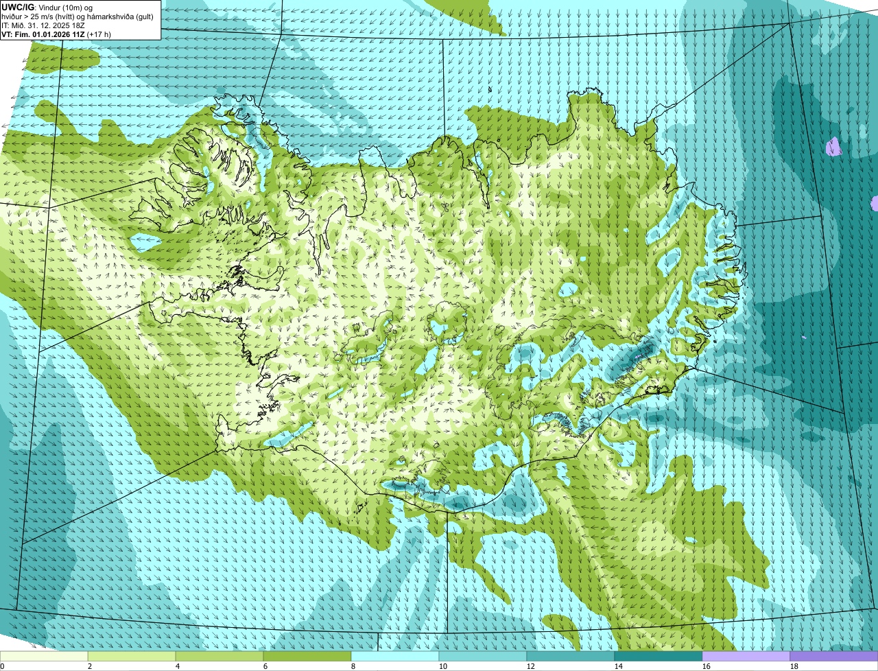Click the "6" scale label

pyautogui.click(x=265, y=666)
